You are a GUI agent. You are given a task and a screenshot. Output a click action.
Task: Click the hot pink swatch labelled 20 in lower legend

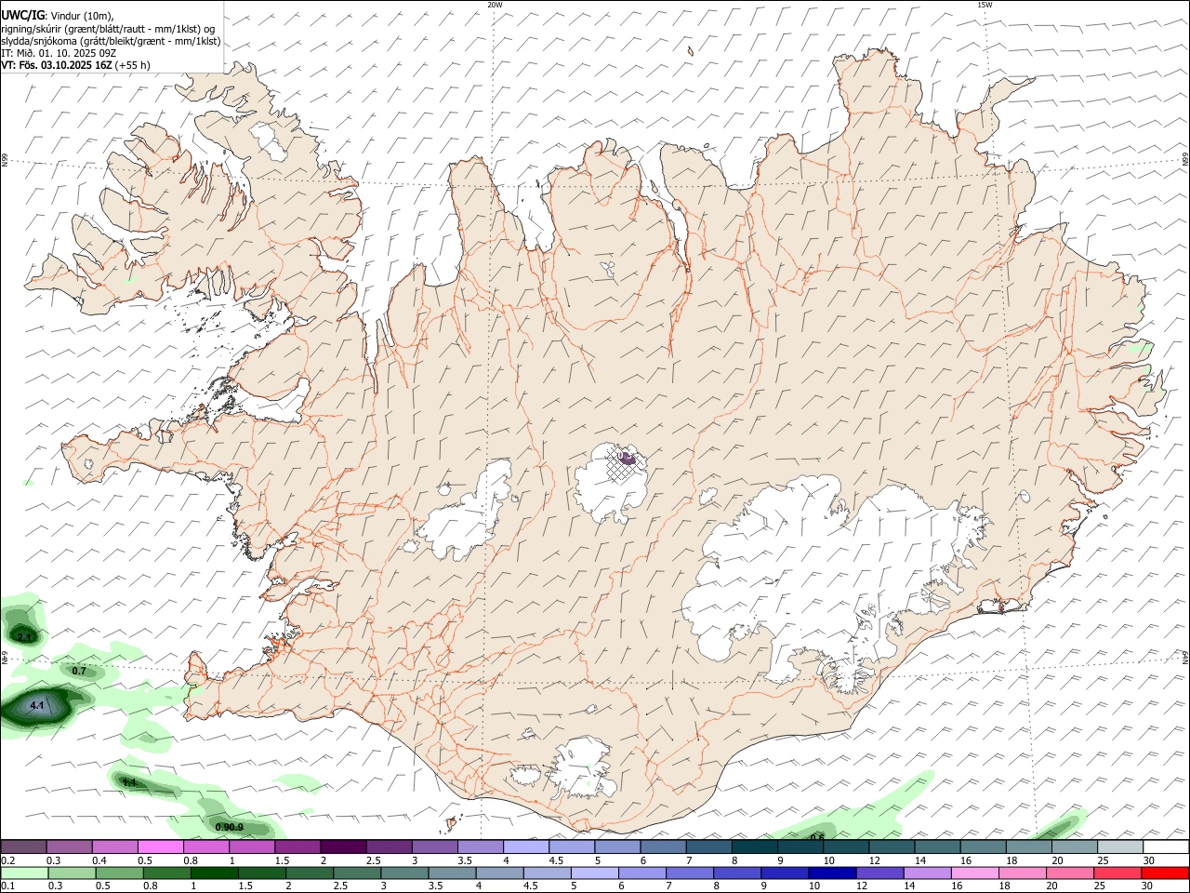1069,873
